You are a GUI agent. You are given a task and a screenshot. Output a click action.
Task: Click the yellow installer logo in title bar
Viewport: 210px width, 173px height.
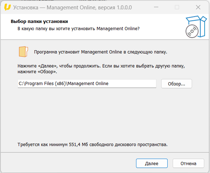(x=8, y=7)
